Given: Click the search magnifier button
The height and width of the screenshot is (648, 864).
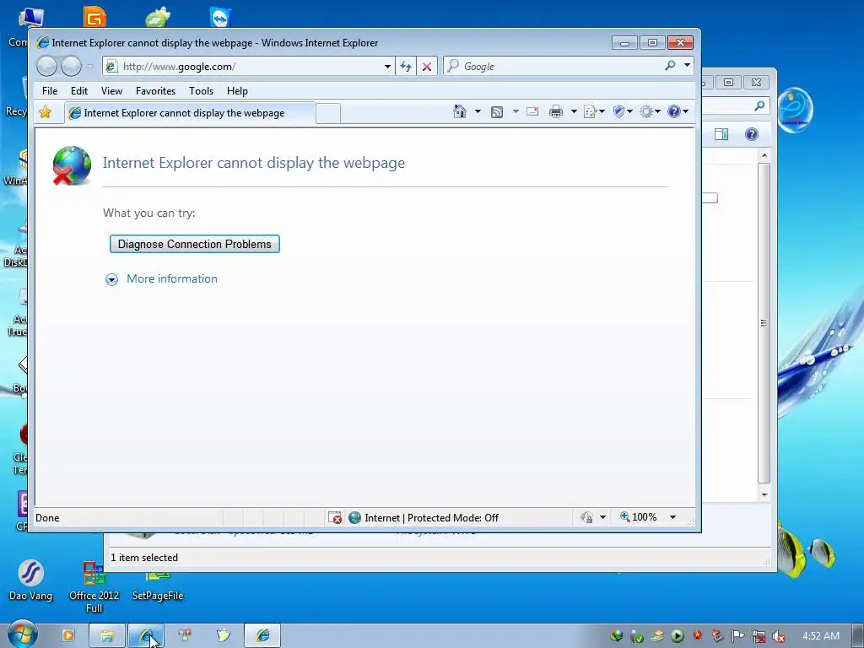Looking at the screenshot, I should click(x=670, y=66).
